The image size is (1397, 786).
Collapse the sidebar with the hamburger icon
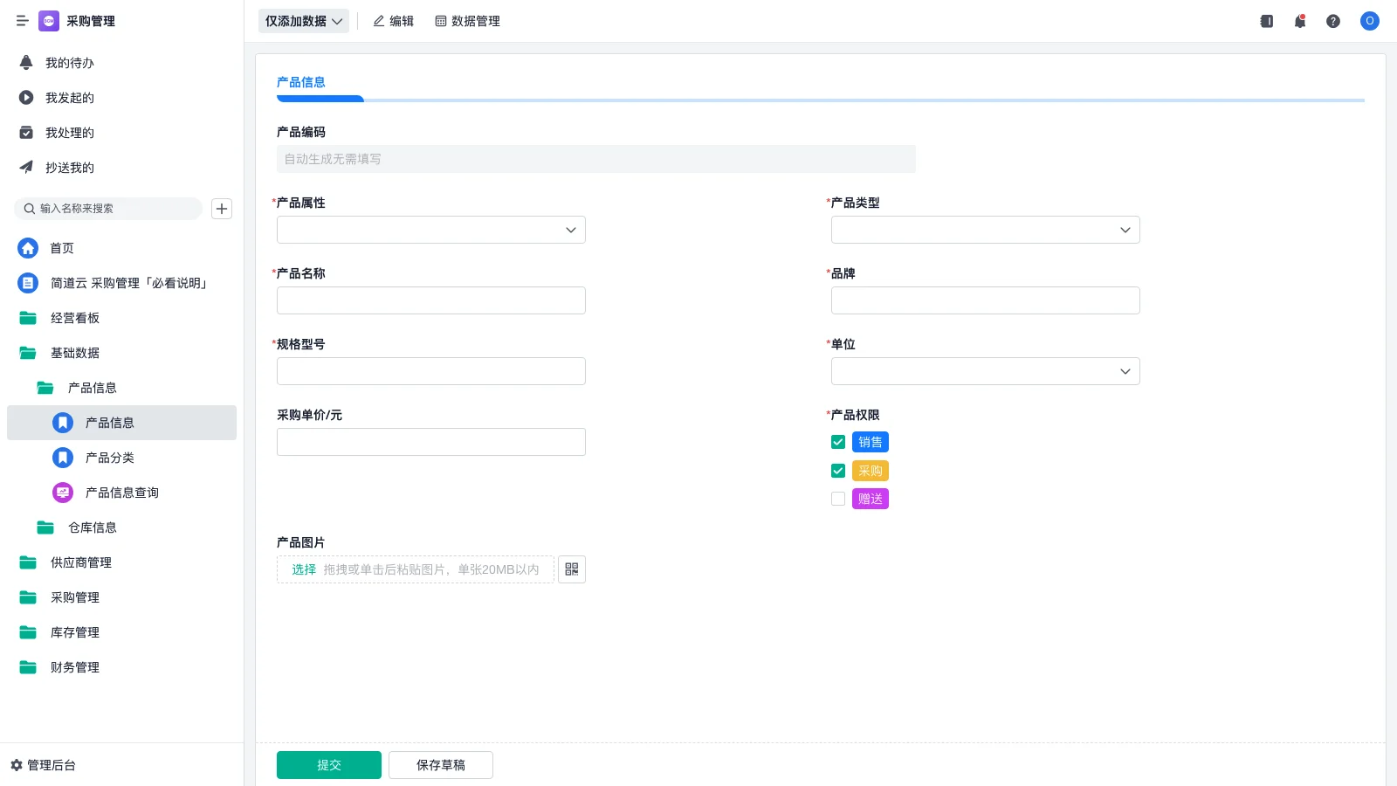pos(23,21)
